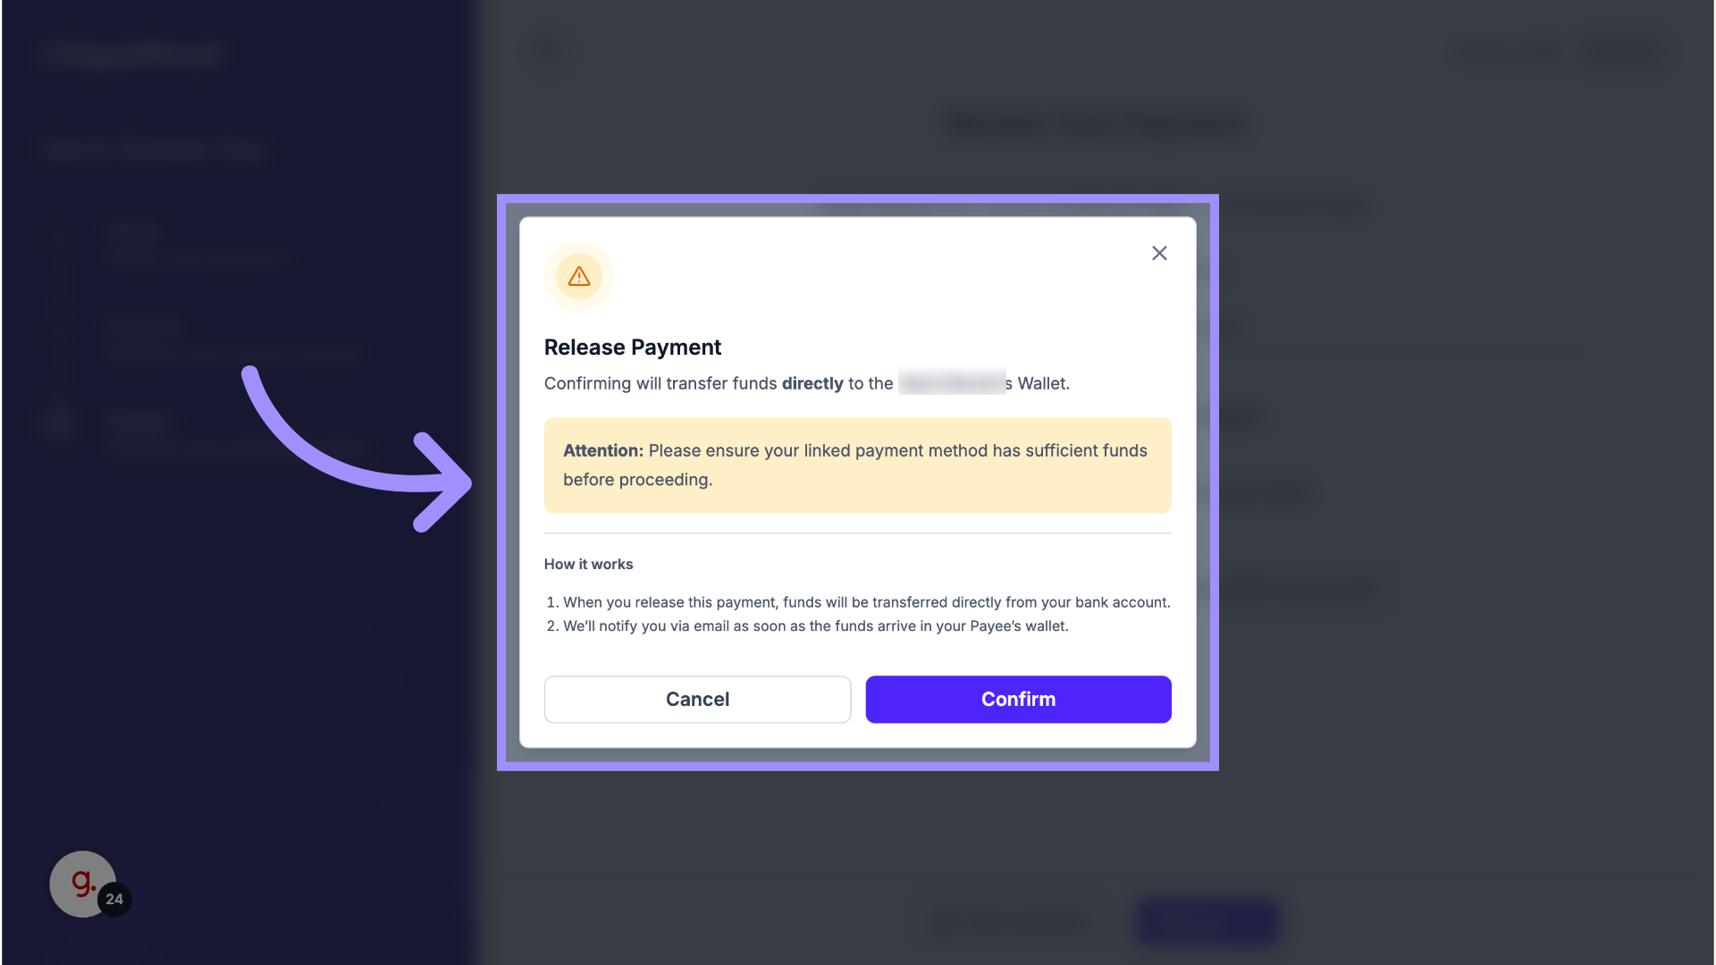
Task: Cancel the Release Payment dialog
Action: (x=697, y=699)
